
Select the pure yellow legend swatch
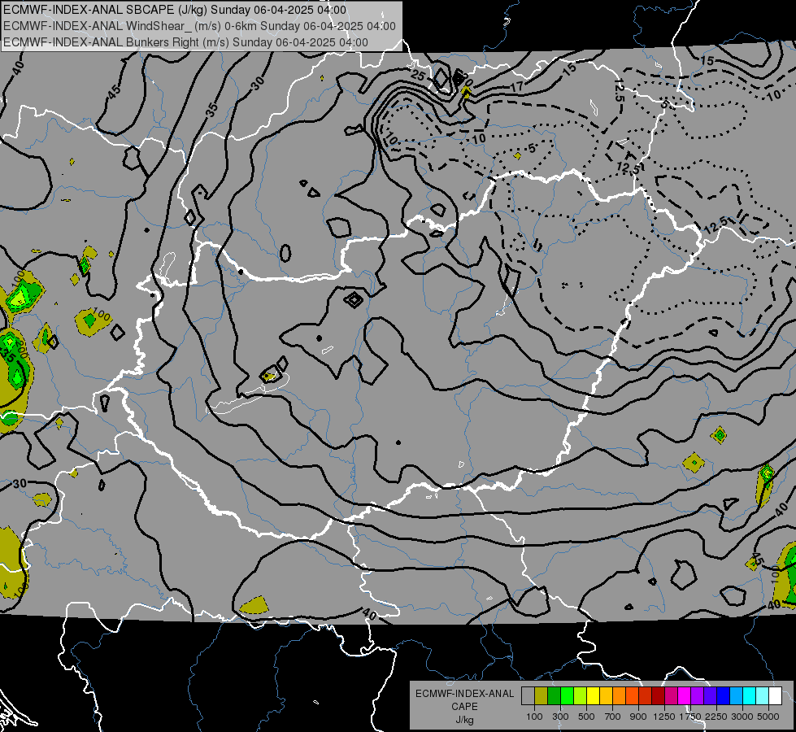[x=593, y=696]
